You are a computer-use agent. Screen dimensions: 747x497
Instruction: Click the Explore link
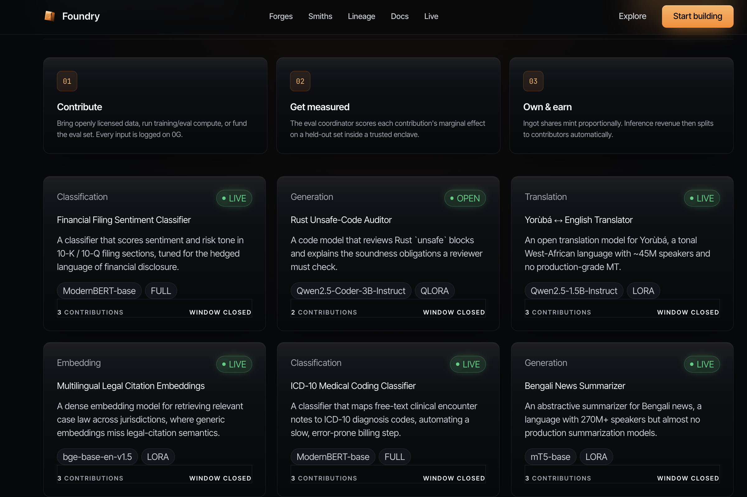(632, 16)
